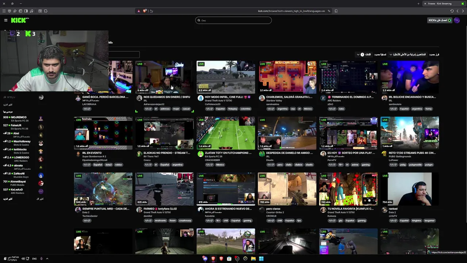
Task: Open keithlocks channel in sidebar
Action: click(20, 149)
